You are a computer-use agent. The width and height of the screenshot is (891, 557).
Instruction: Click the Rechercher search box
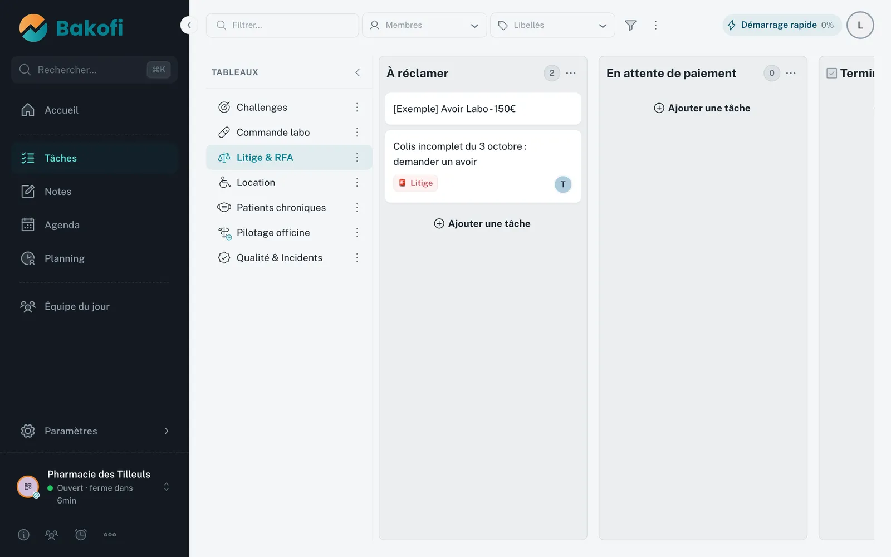95,70
